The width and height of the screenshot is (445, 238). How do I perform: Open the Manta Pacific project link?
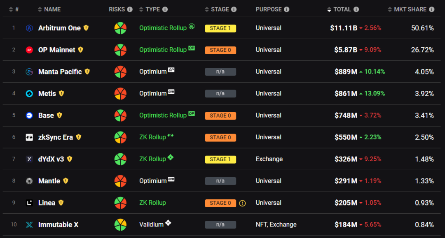pyautogui.click(x=60, y=72)
